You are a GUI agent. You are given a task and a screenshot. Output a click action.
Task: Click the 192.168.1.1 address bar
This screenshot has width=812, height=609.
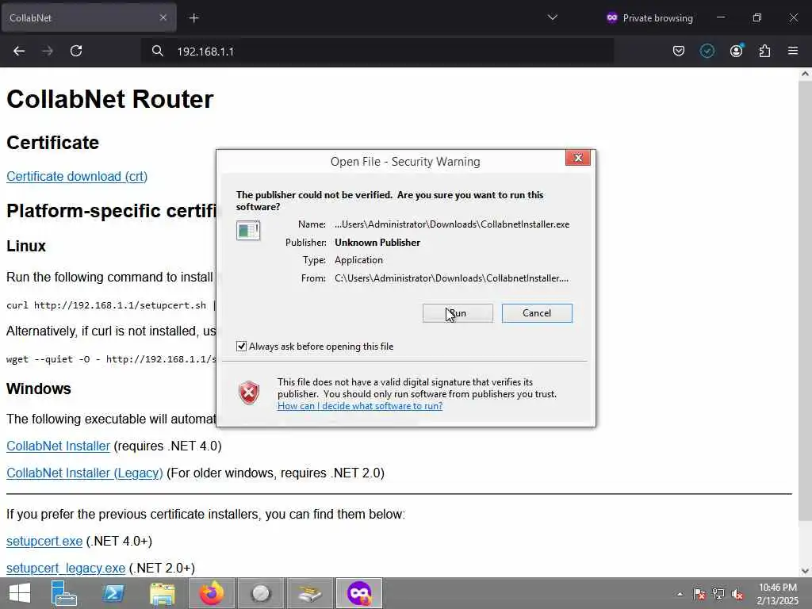point(378,52)
